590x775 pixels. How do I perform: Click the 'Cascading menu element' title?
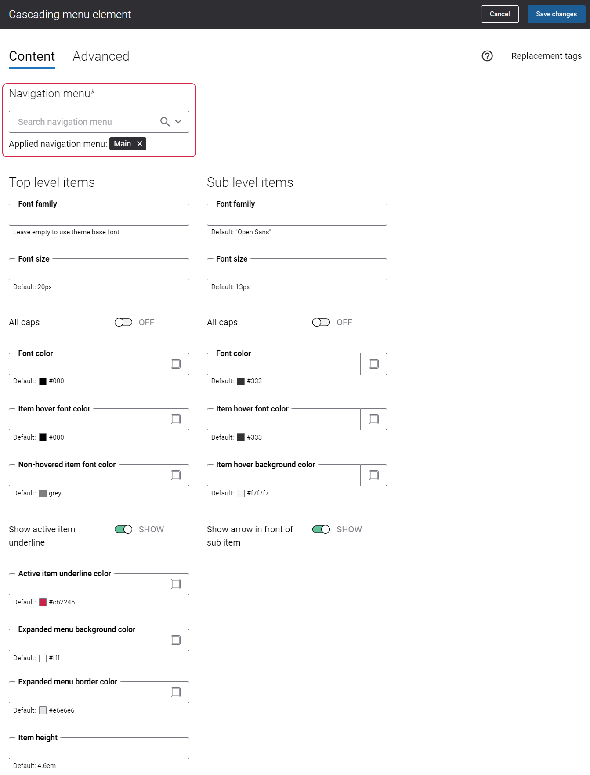[70, 14]
